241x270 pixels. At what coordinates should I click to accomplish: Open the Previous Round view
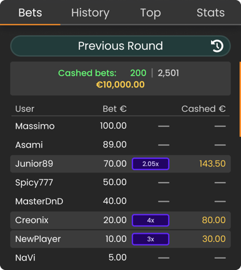tap(120, 46)
